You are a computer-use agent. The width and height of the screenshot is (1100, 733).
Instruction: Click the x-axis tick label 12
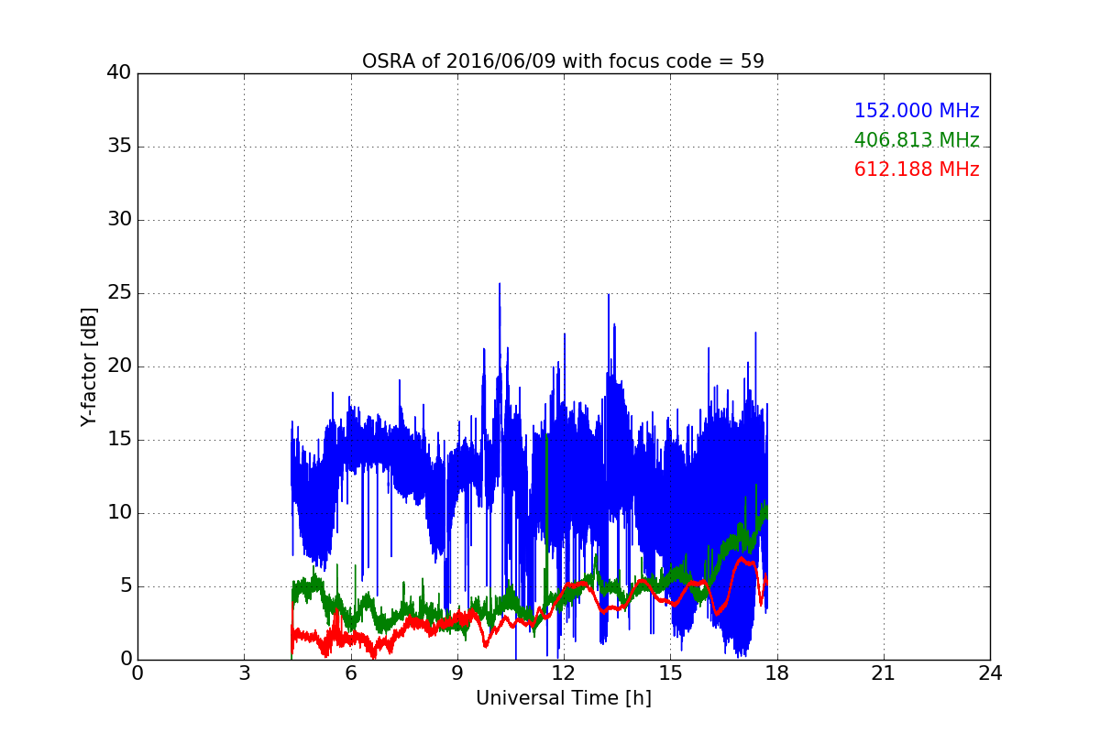(564, 673)
